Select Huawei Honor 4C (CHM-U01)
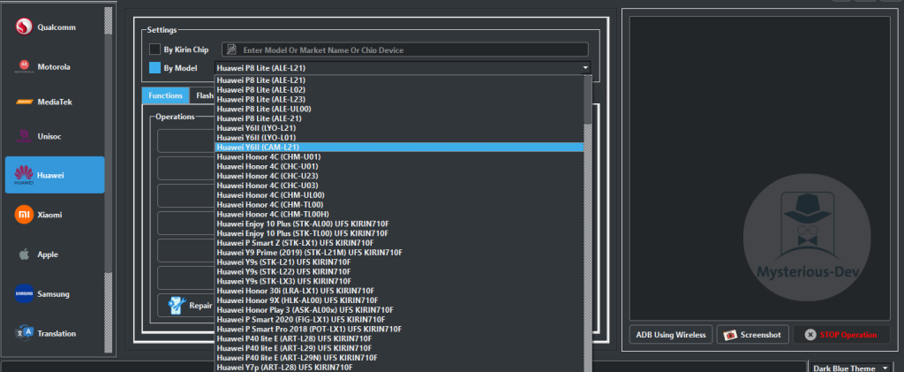The image size is (904, 372). pyautogui.click(x=398, y=157)
